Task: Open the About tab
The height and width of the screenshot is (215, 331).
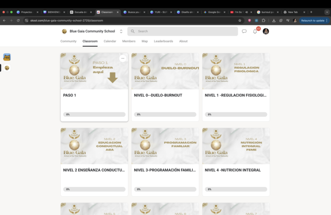Action: click(x=183, y=41)
